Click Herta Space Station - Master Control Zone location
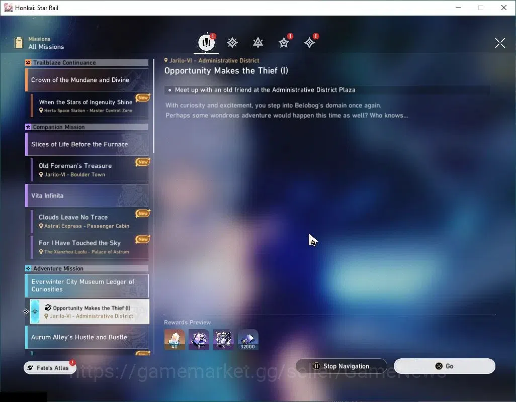Viewport: 516px width, 402px height. pyautogui.click(x=88, y=111)
